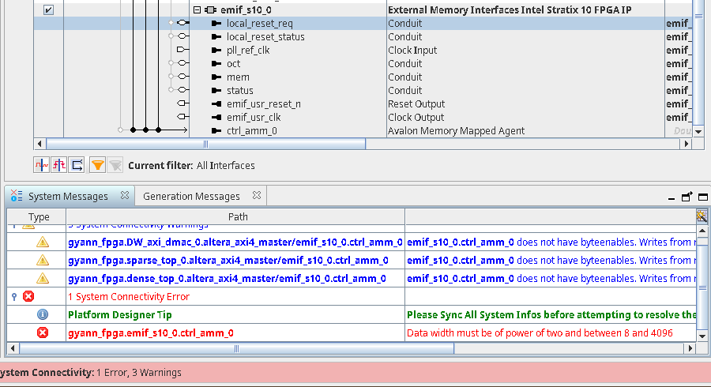Click the messages horizontal scrollbar thumb
Image resolution: width=711 pixels, height=387 pixels.
click(236, 348)
